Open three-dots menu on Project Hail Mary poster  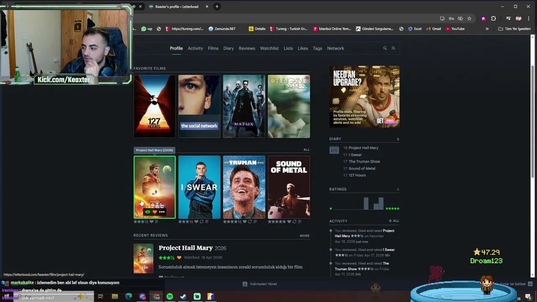click(x=162, y=212)
